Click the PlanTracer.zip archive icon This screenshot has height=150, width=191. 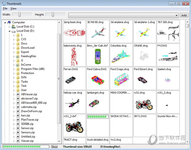(18, 120)
